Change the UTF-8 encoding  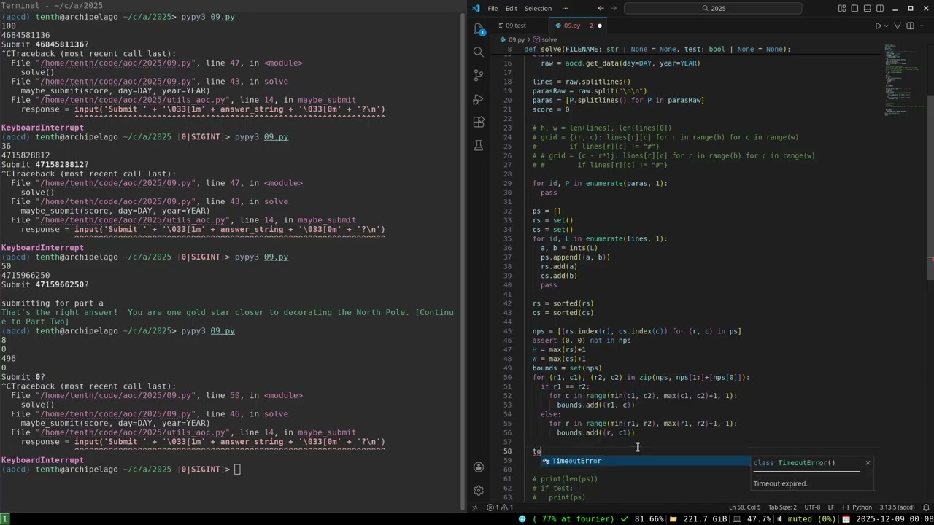pyautogui.click(x=812, y=507)
